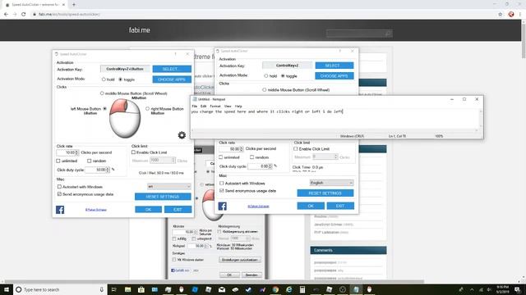Click the search icon in the fabi.me header
526x295 pixels.
coord(388,34)
